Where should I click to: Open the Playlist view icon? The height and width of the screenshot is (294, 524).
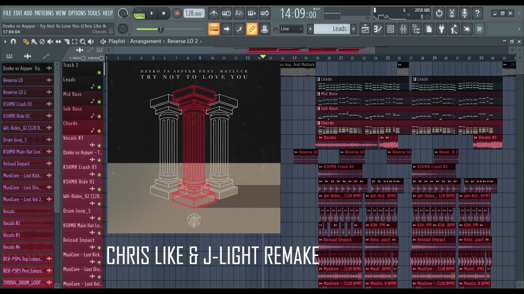click(x=365, y=29)
